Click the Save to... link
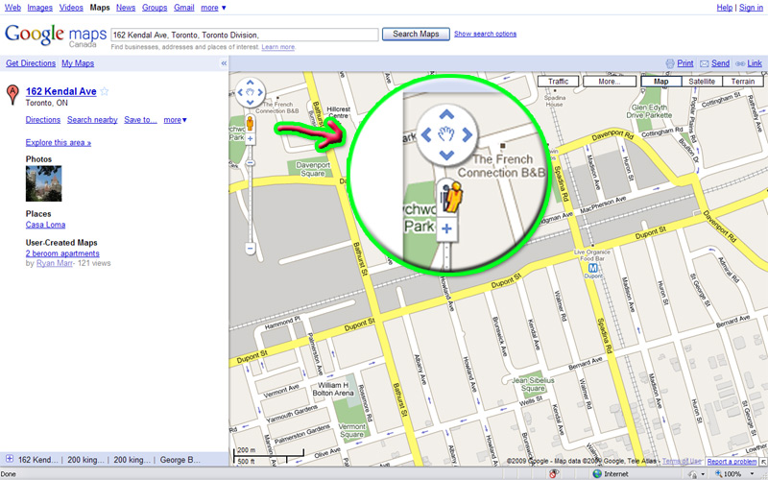Viewport: 768px width, 480px height. [x=140, y=119]
